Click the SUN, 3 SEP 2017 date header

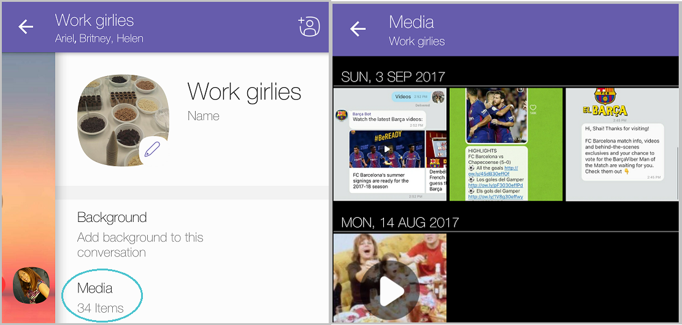[393, 77]
